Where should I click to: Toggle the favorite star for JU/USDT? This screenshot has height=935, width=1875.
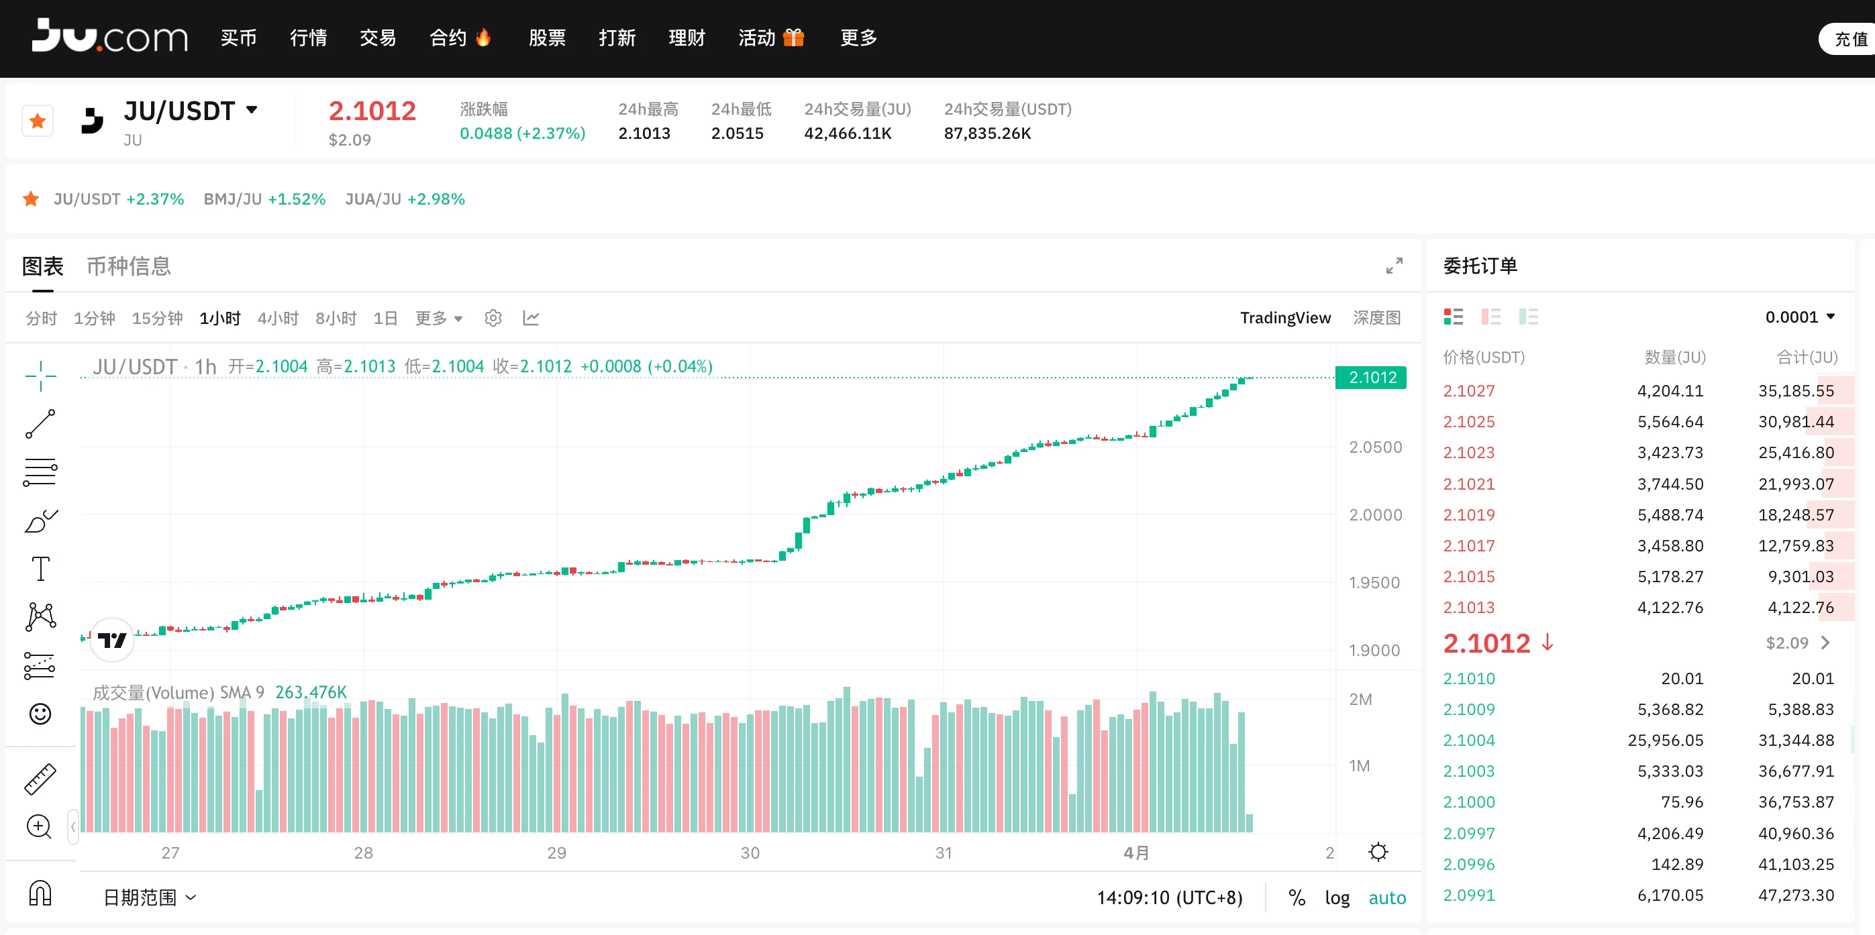click(38, 121)
